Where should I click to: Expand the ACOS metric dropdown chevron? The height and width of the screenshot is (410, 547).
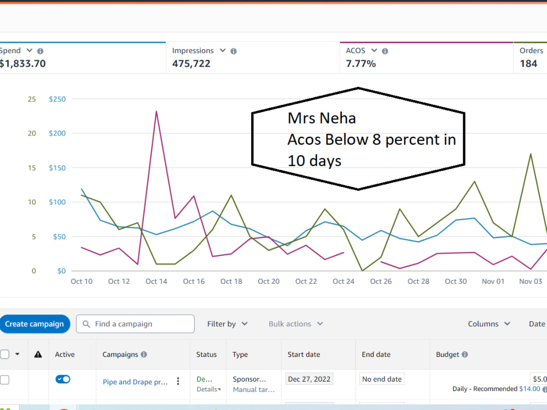(374, 50)
